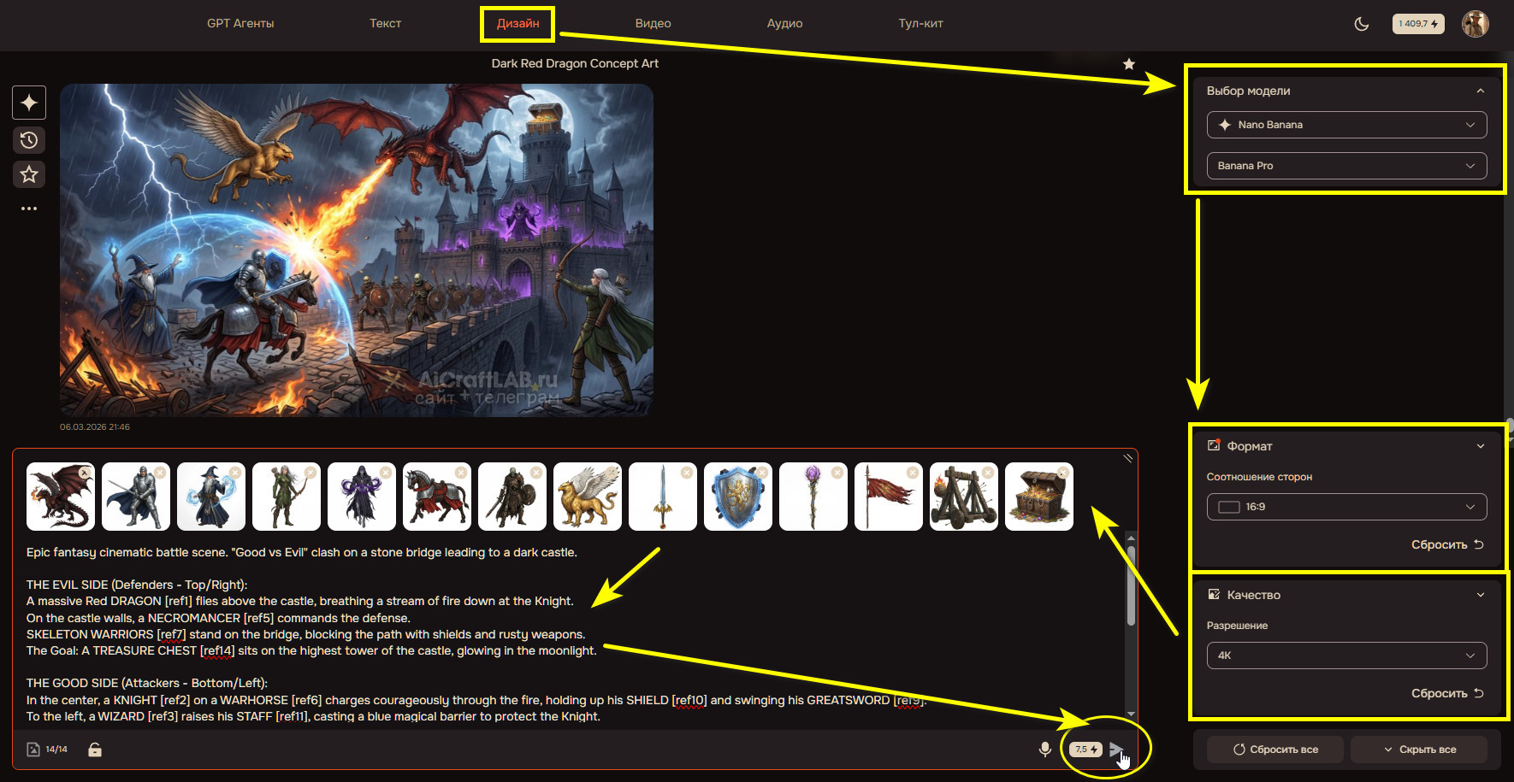The height and width of the screenshot is (782, 1514).
Task: Open the Banana Pro version dropdown
Action: (x=1346, y=166)
